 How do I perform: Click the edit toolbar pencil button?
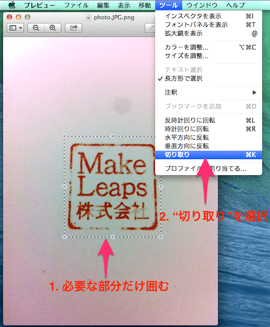click(x=151, y=28)
